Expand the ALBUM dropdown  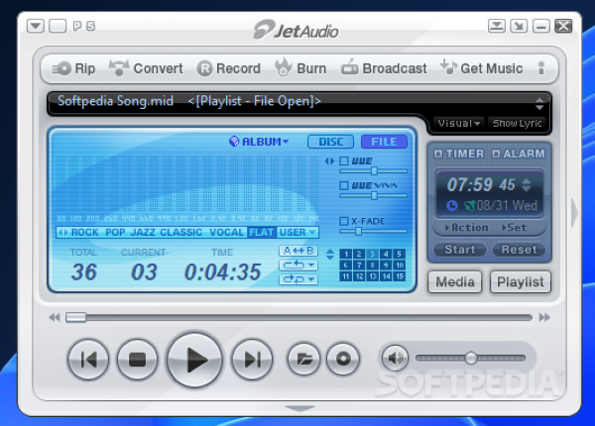(260, 142)
